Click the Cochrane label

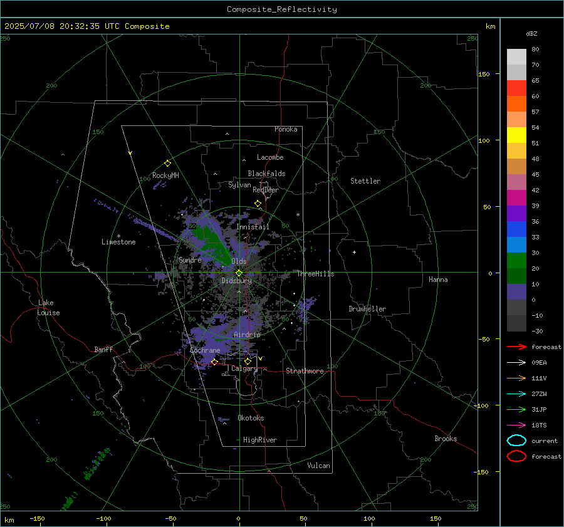(205, 350)
